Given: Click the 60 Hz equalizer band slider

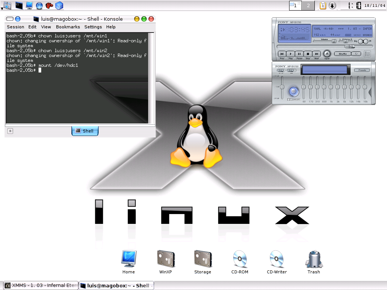Looking at the screenshot, I should click(x=304, y=87).
